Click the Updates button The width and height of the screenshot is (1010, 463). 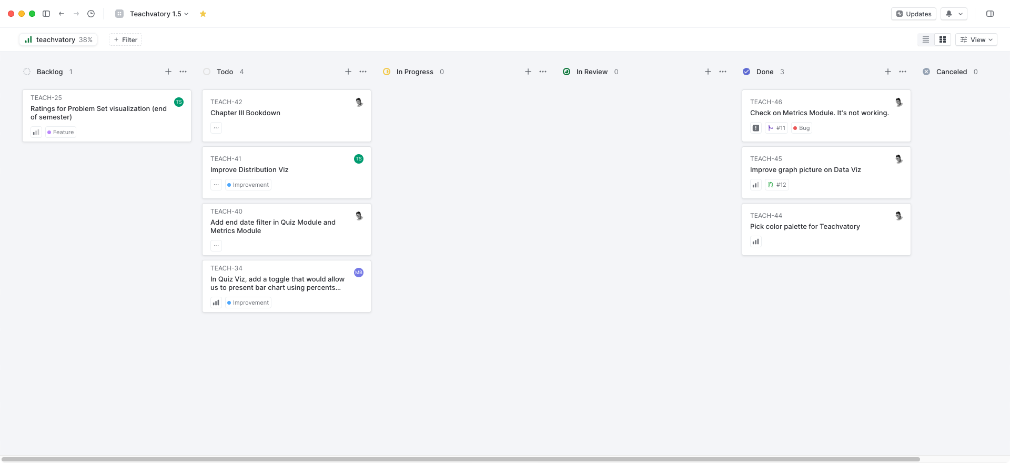(914, 14)
